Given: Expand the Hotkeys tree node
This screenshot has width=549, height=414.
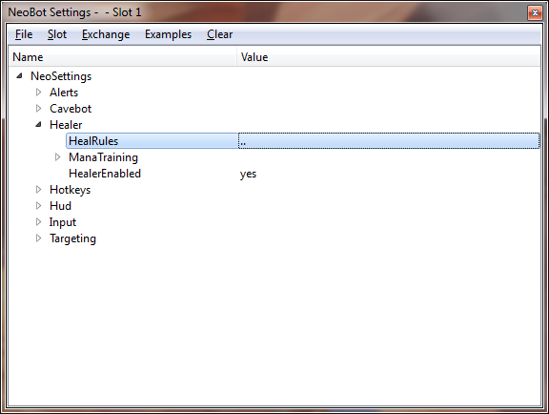Looking at the screenshot, I should (x=38, y=190).
